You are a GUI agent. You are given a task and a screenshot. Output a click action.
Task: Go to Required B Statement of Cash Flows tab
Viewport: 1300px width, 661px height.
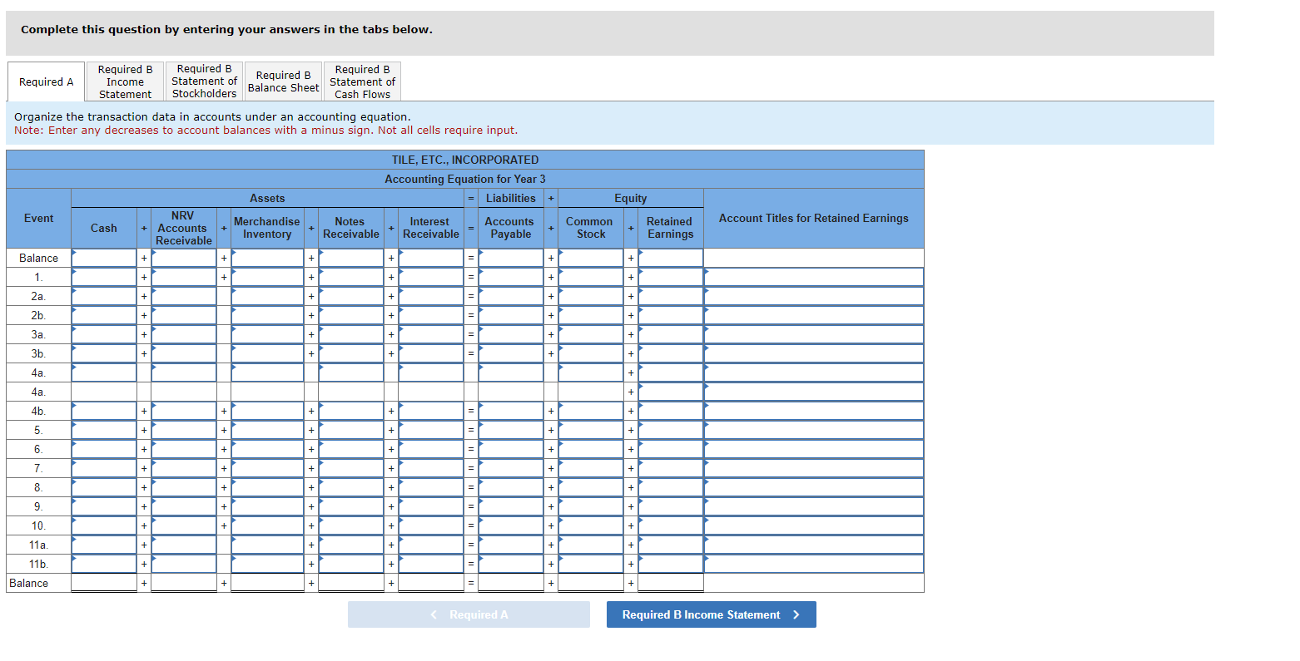pyautogui.click(x=362, y=81)
